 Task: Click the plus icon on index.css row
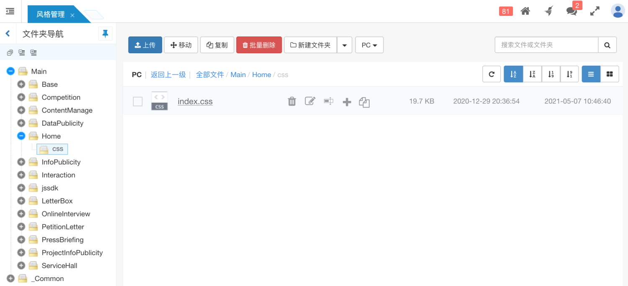pyautogui.click(x=347, y=101)
